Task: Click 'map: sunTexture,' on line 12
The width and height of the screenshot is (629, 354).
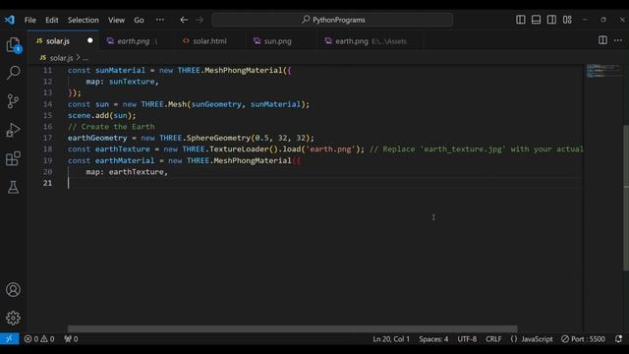Action: (x=122, y=82)
